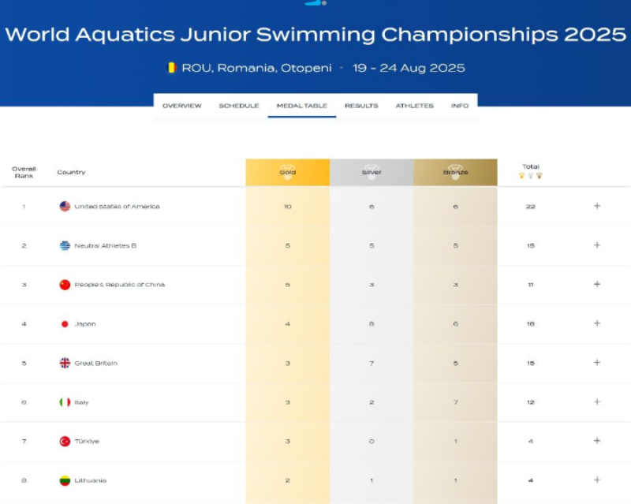Click the Japan flag icon
The width and height of the screenshot is (631, 504).
click(65, 324)
